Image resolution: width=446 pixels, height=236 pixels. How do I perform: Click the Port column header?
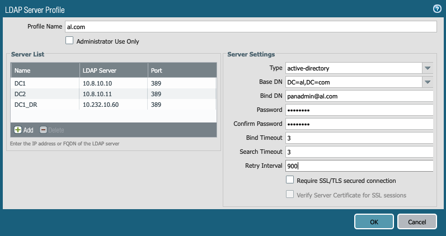(182, 70)
